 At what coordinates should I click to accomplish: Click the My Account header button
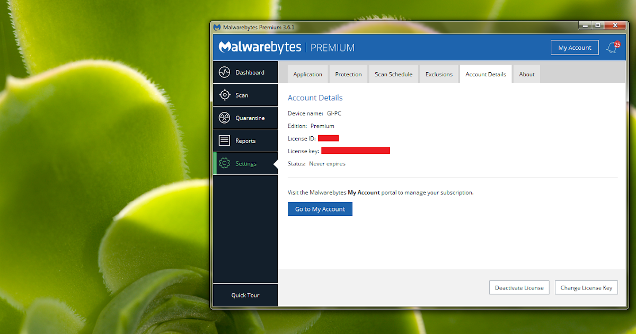pos(575,48)
